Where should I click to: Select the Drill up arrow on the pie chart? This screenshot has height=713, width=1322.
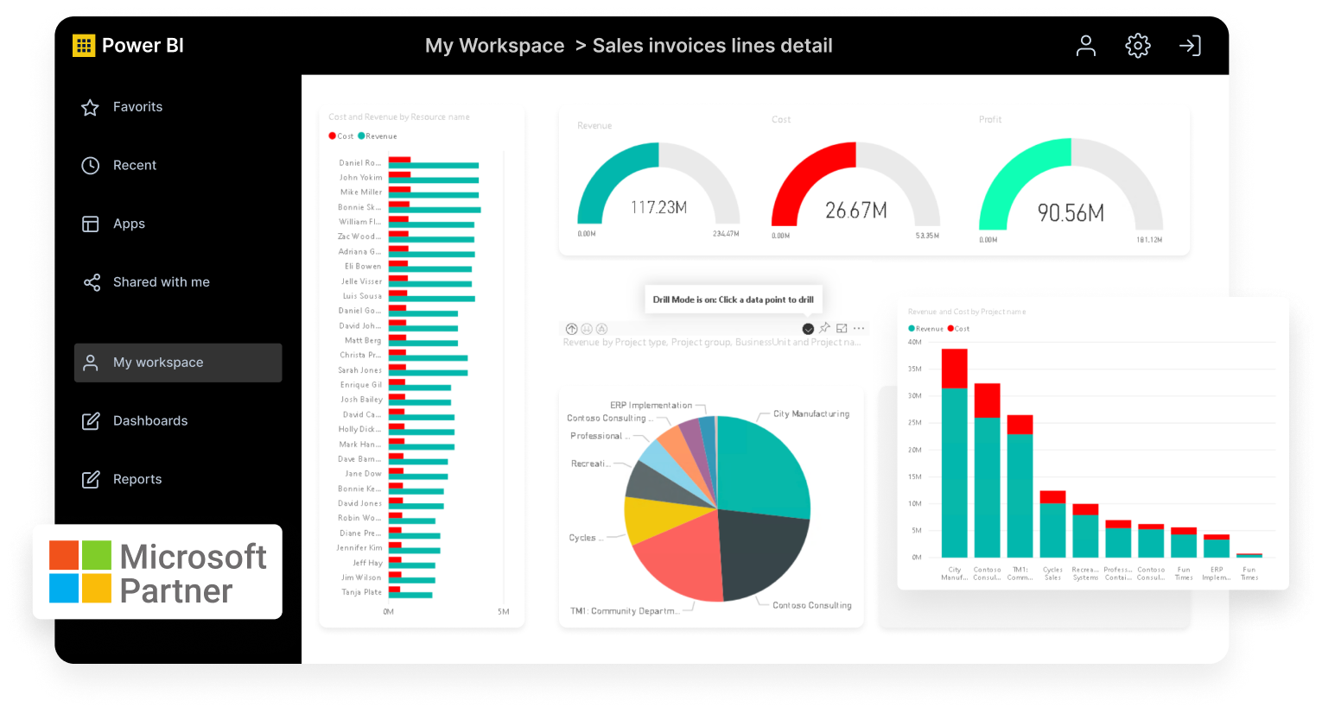coord(571,329)
